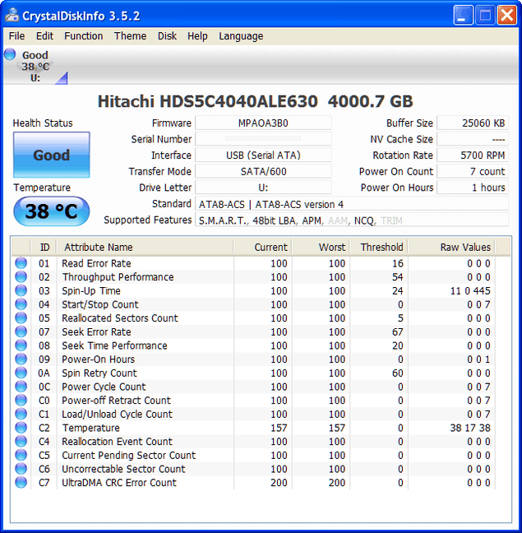
Task: Click the Power On Hours value 1 hours
Action: pos(473,188)
